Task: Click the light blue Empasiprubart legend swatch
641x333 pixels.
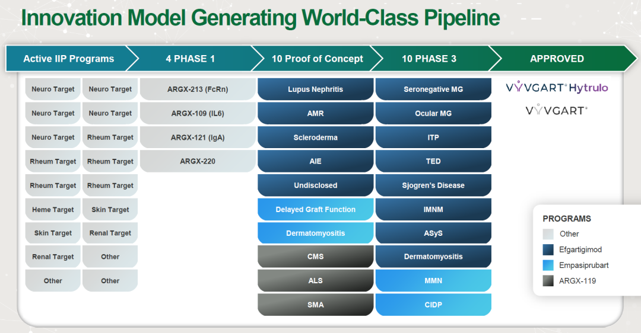Action: pos(548,265)
